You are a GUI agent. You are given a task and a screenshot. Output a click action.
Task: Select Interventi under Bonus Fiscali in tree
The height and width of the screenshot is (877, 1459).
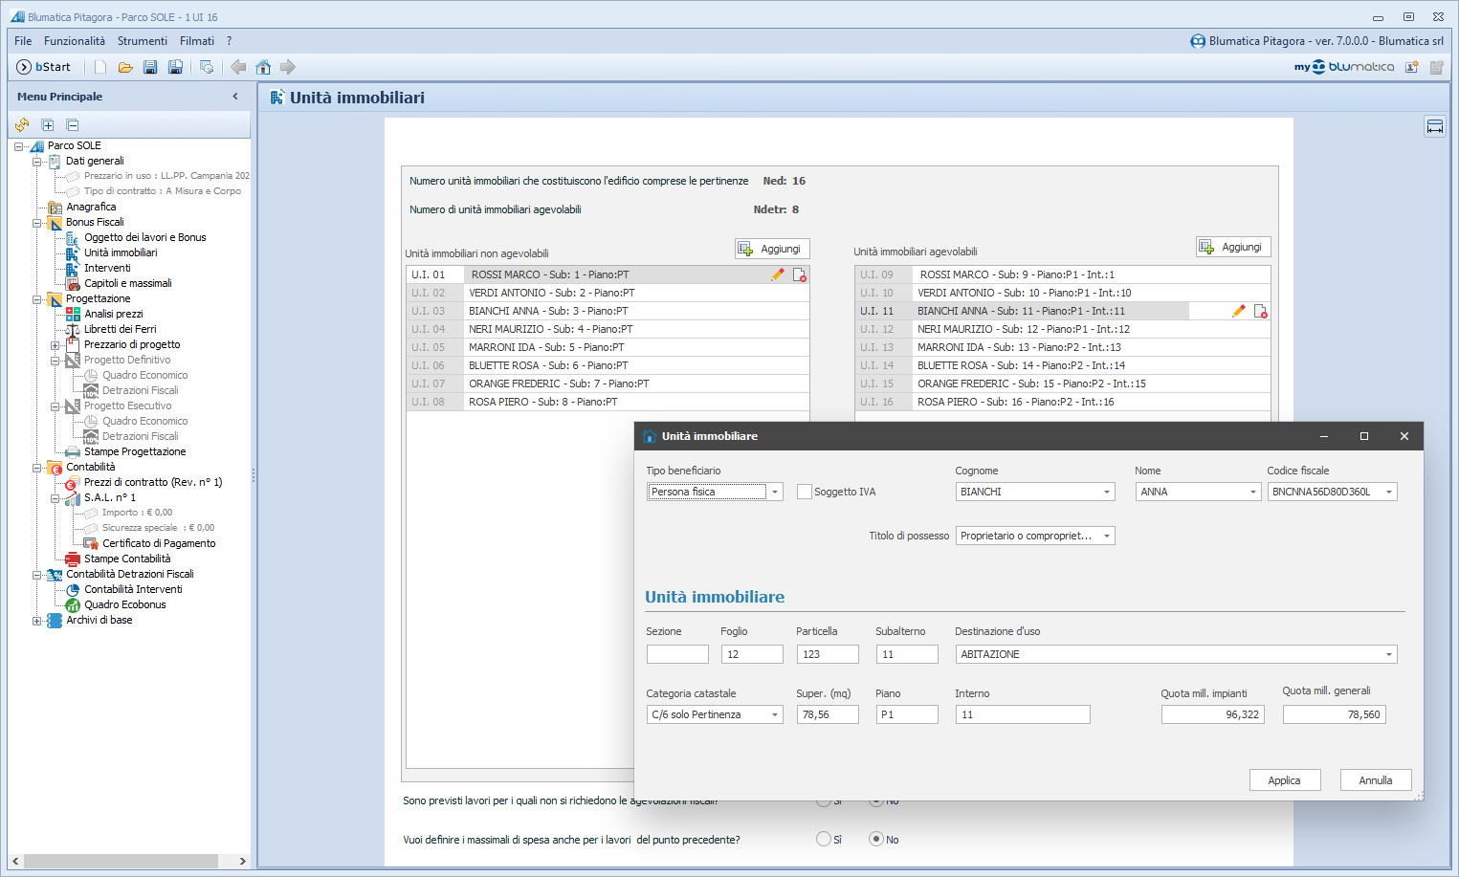click(107, 268)
